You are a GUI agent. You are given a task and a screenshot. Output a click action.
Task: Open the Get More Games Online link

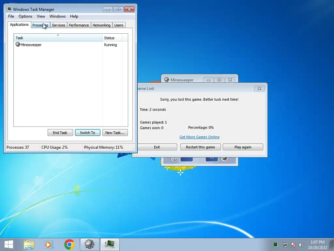(x=199, y=137)
